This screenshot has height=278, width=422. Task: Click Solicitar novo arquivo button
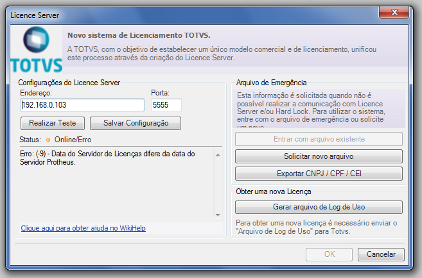[319, 156]
